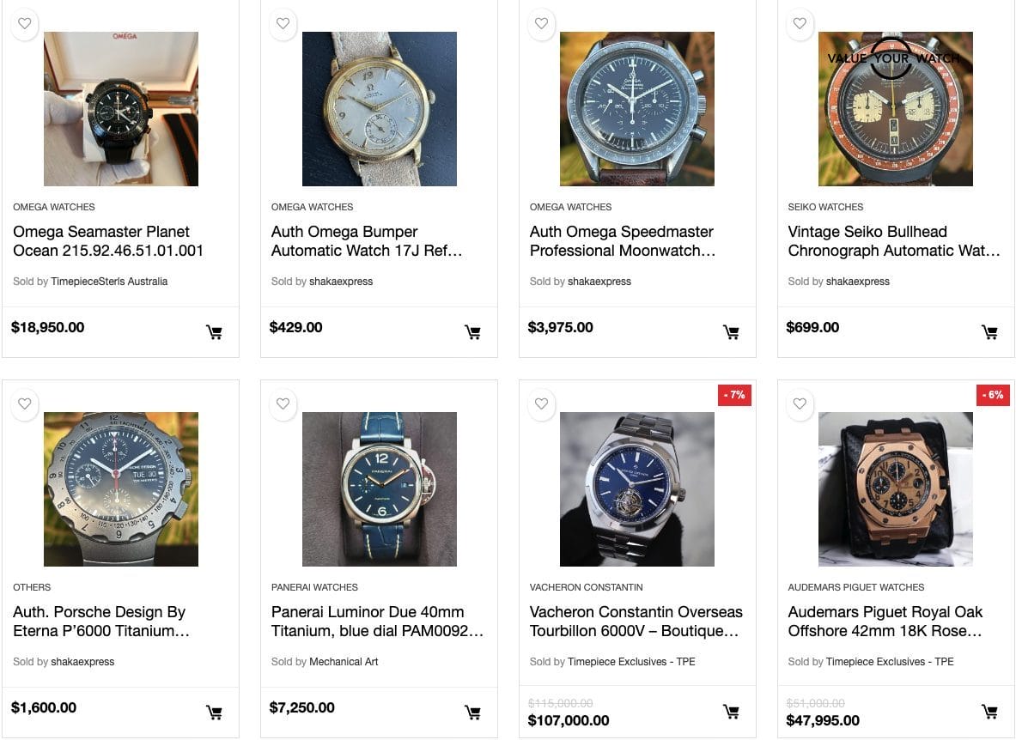Add Omega Speedmaster Moonwatch to cart
Viewport: 1016px width, 740px height.
coord(731,333)
